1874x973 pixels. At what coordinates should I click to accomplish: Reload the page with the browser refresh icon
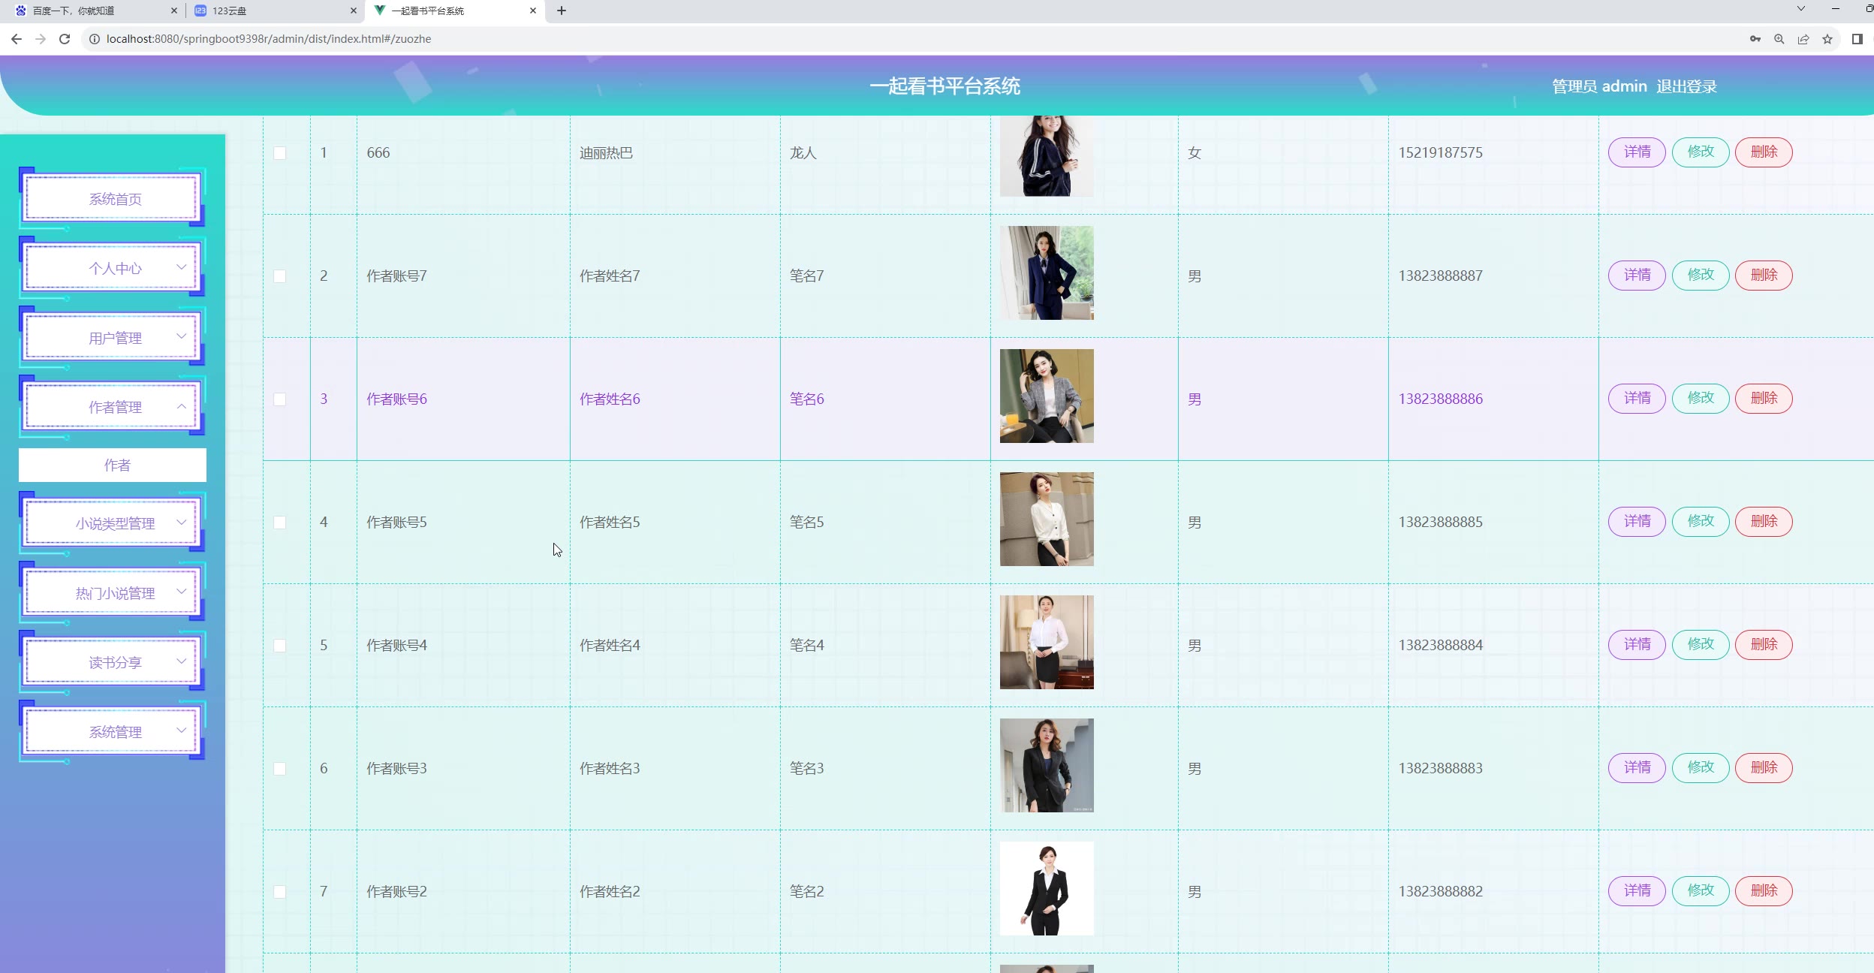point(65,39)
